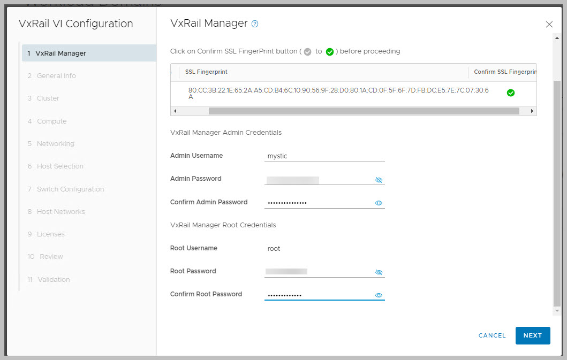
Task: Click the green Confirm SSL Fingerprint checkmark
Action: pyautogui.click(x=510, y=93)
